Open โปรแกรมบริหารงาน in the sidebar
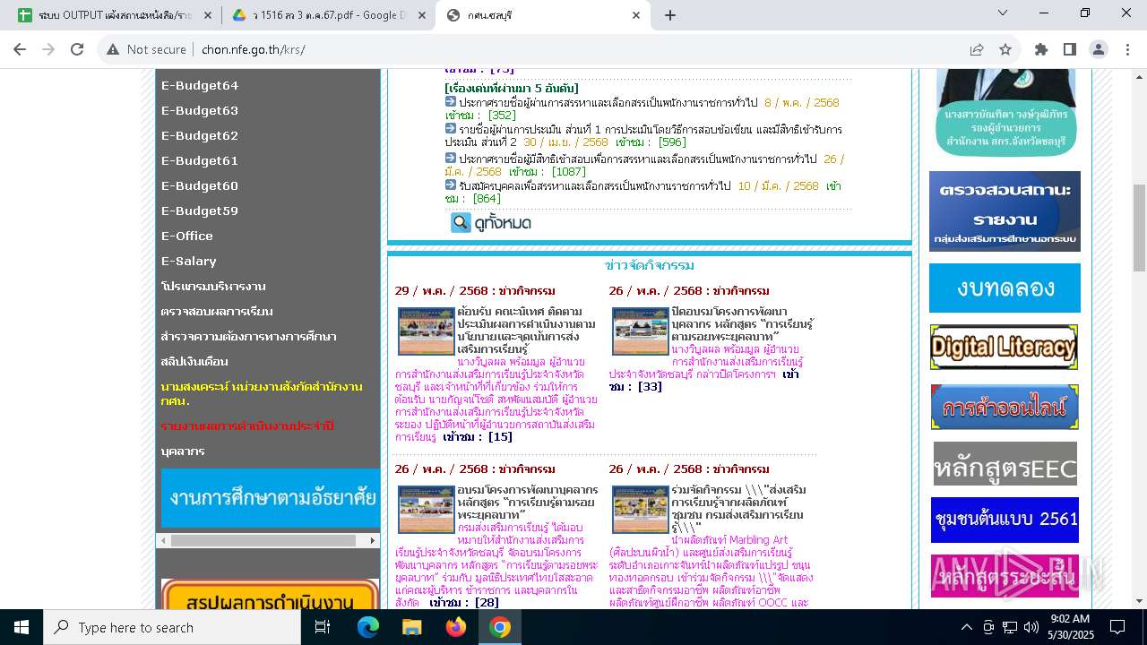 pyautogui.click(x=213, y=286)
